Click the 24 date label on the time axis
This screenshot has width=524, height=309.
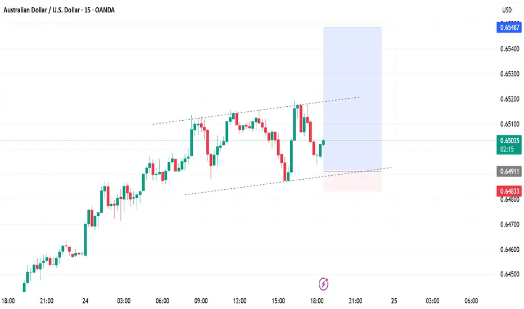[85, 301]
